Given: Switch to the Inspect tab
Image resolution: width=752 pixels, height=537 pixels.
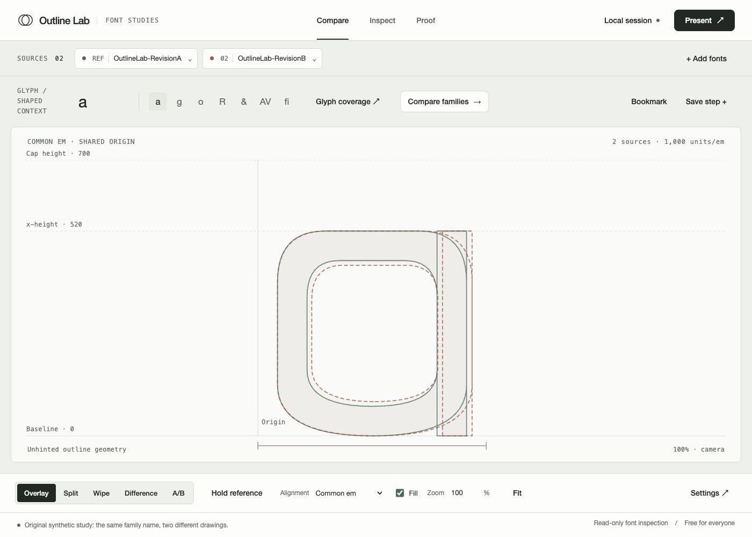Looking at the screenshot, I should click(x=382, y=20).
